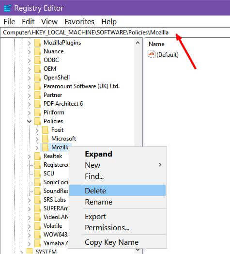Expand the Foxit key

(x=37, y=130)
